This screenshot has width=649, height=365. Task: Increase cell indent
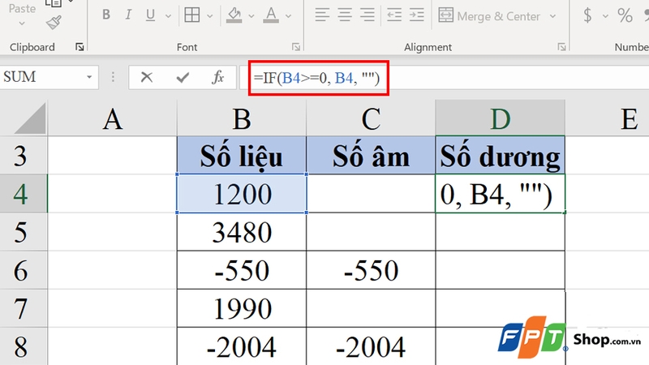(416, 15)
